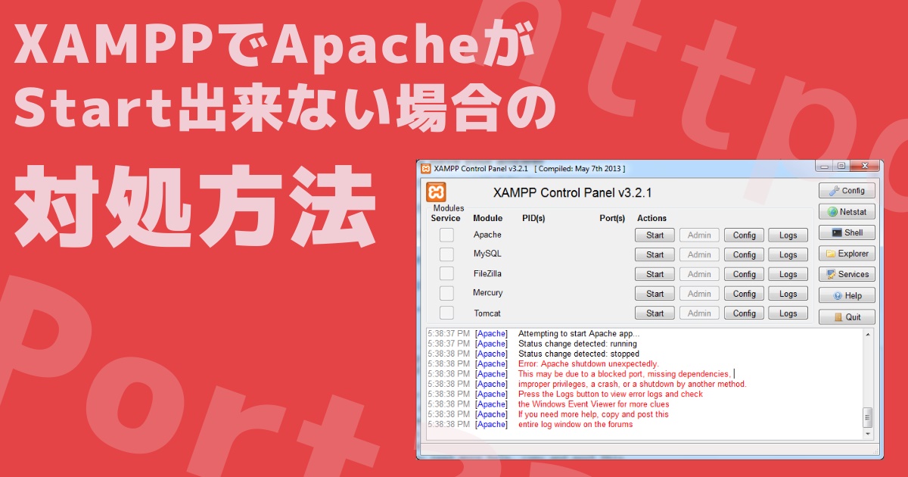This screenshot has width=908, height=477.
Task: View Apache Logs
Action: tap(788, 235)
